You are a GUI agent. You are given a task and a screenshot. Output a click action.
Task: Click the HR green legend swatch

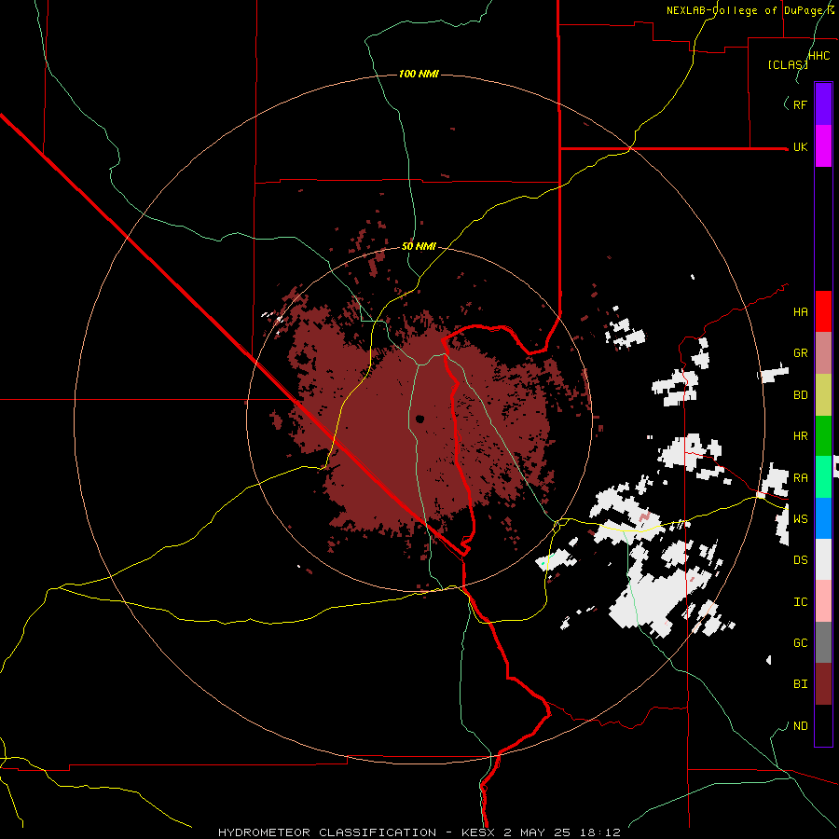(x=823, y=436)
